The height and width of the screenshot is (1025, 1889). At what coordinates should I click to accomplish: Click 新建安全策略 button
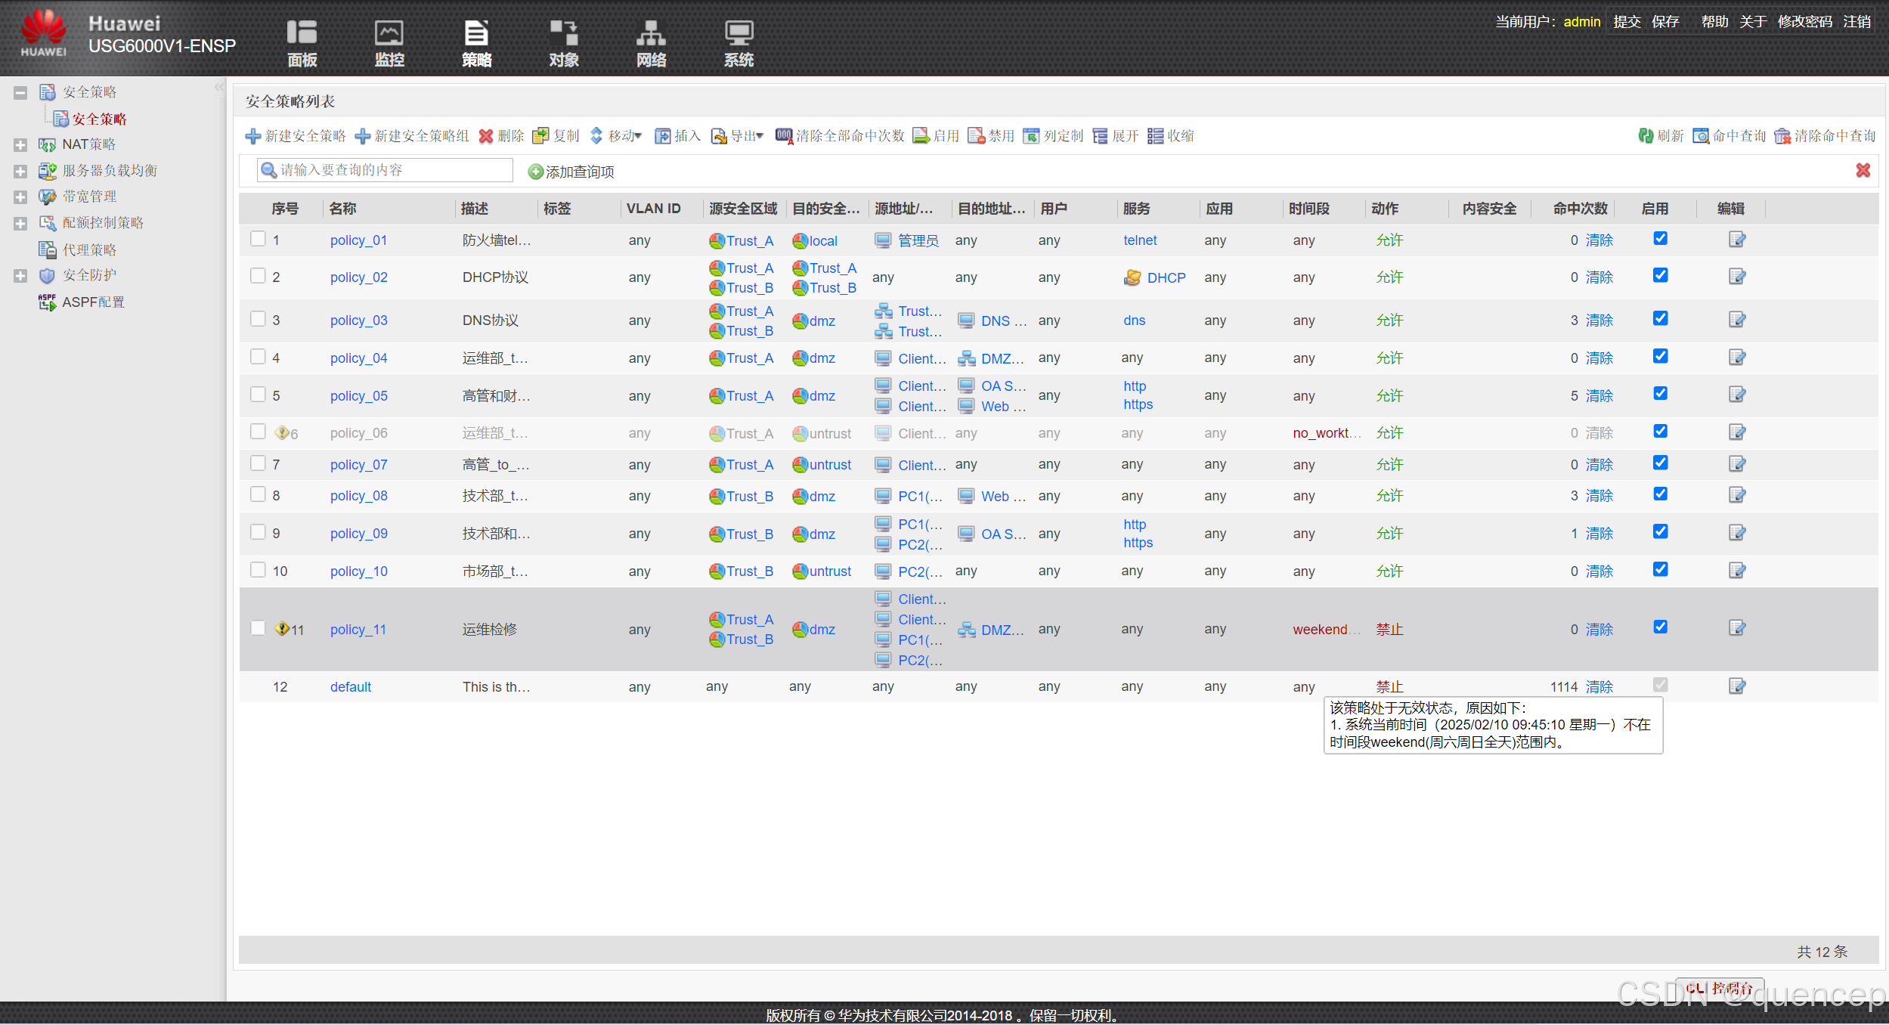coord(296,136)
